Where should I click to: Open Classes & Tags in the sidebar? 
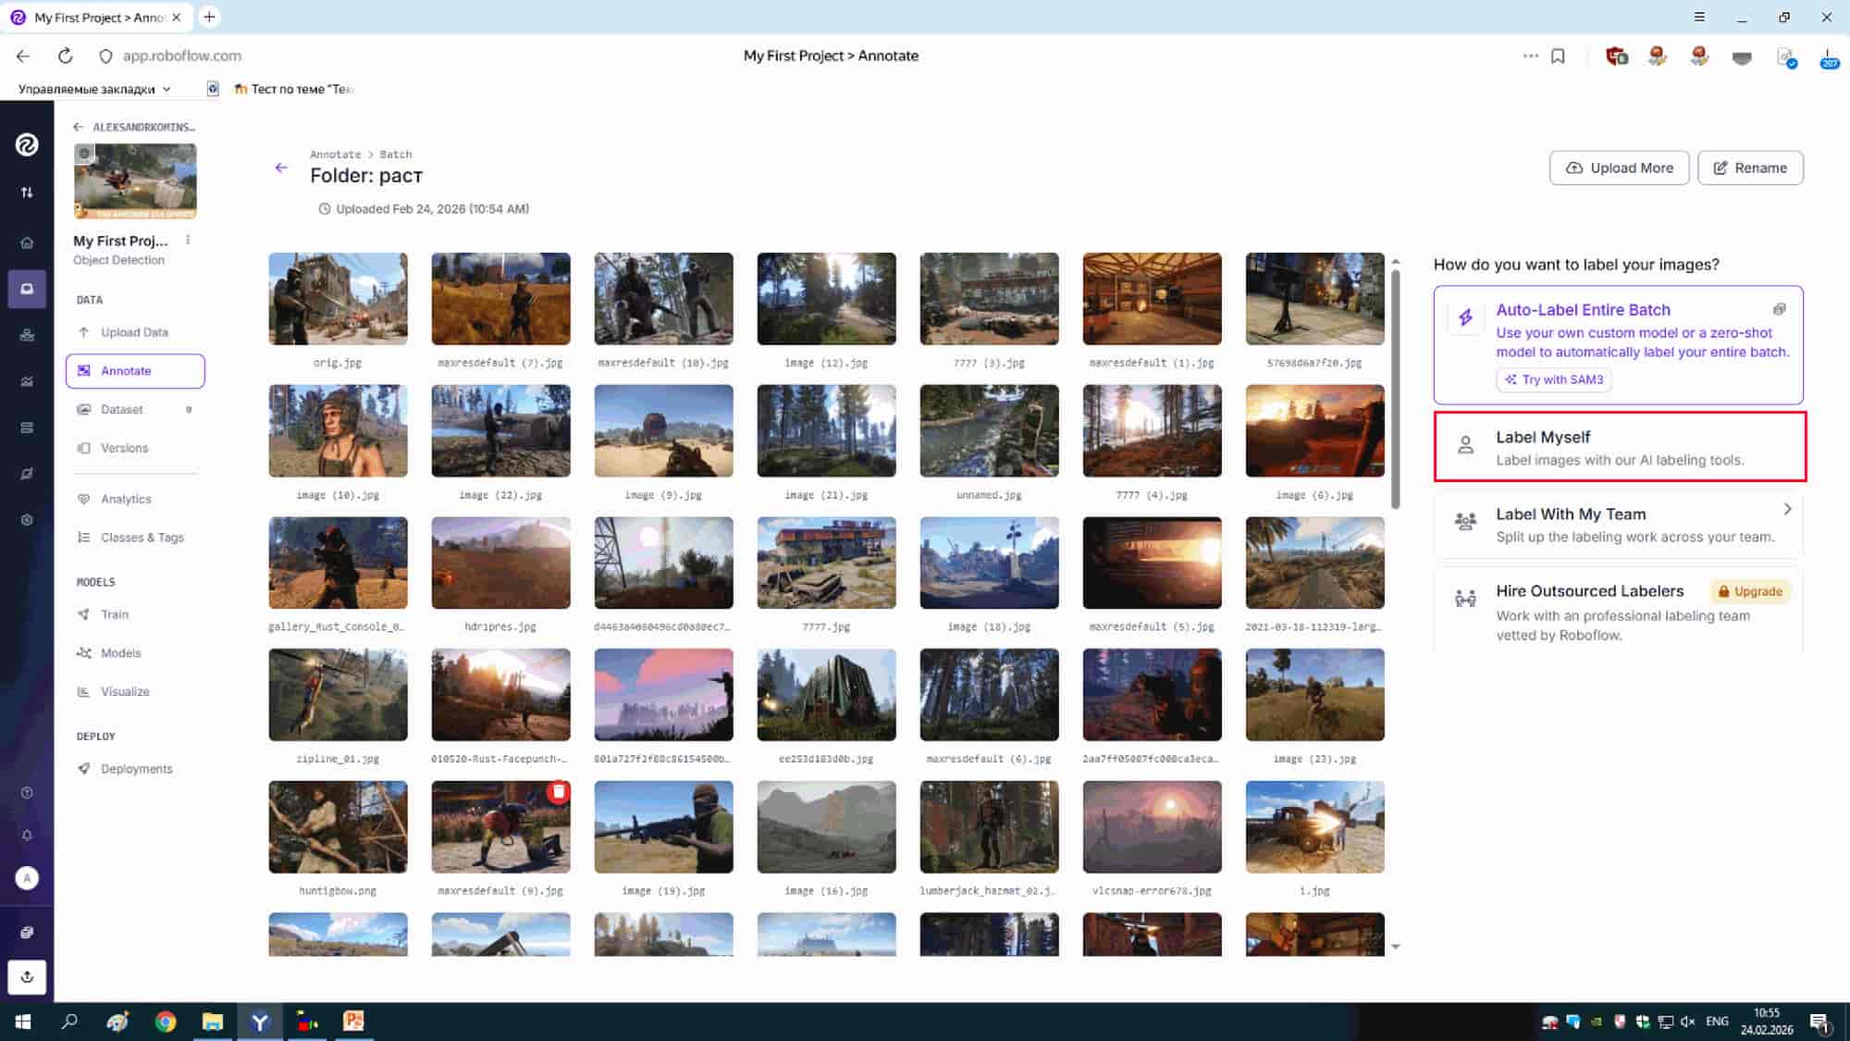pos(135,538)
